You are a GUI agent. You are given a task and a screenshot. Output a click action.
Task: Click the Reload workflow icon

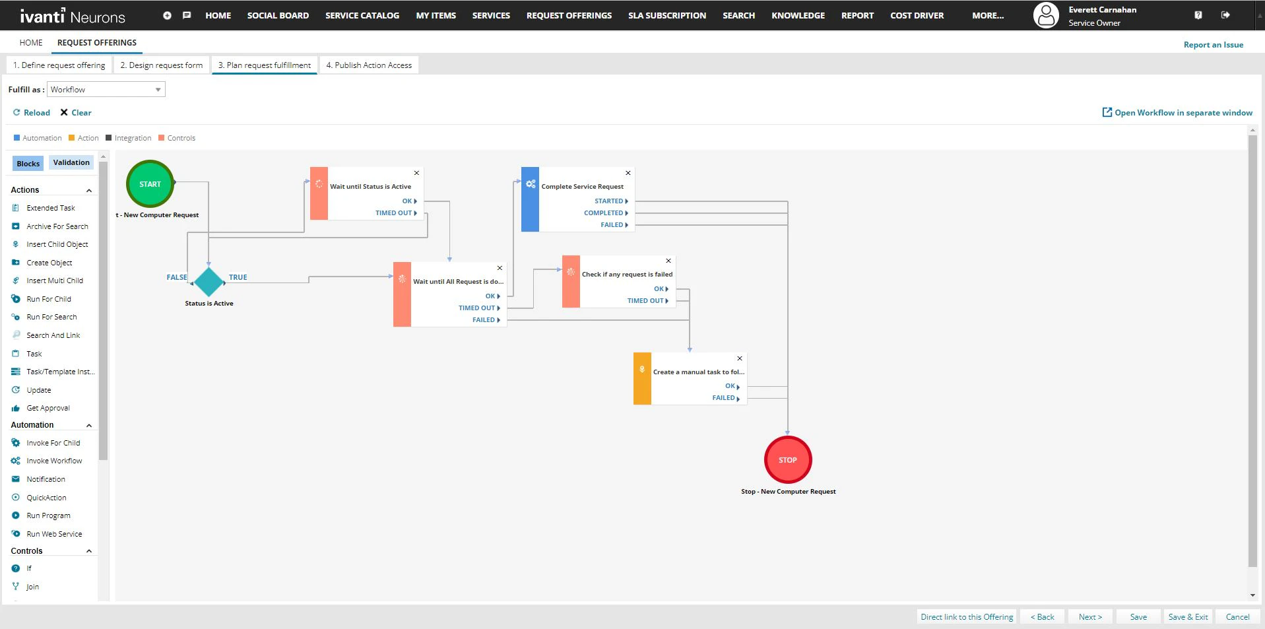tap(16, 112)
